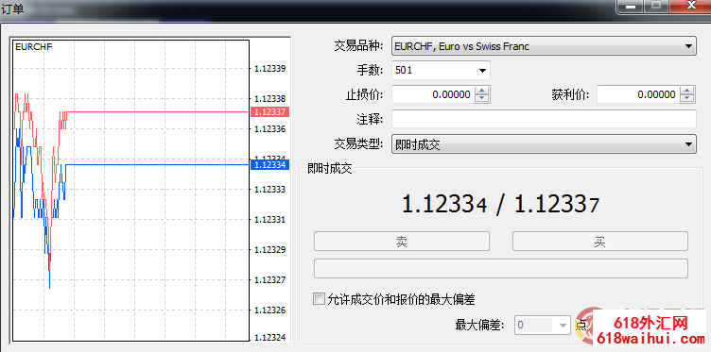Expand the 手数 volume dropdown showing 501
Screen dimensions: 711x352
(482, 71)
